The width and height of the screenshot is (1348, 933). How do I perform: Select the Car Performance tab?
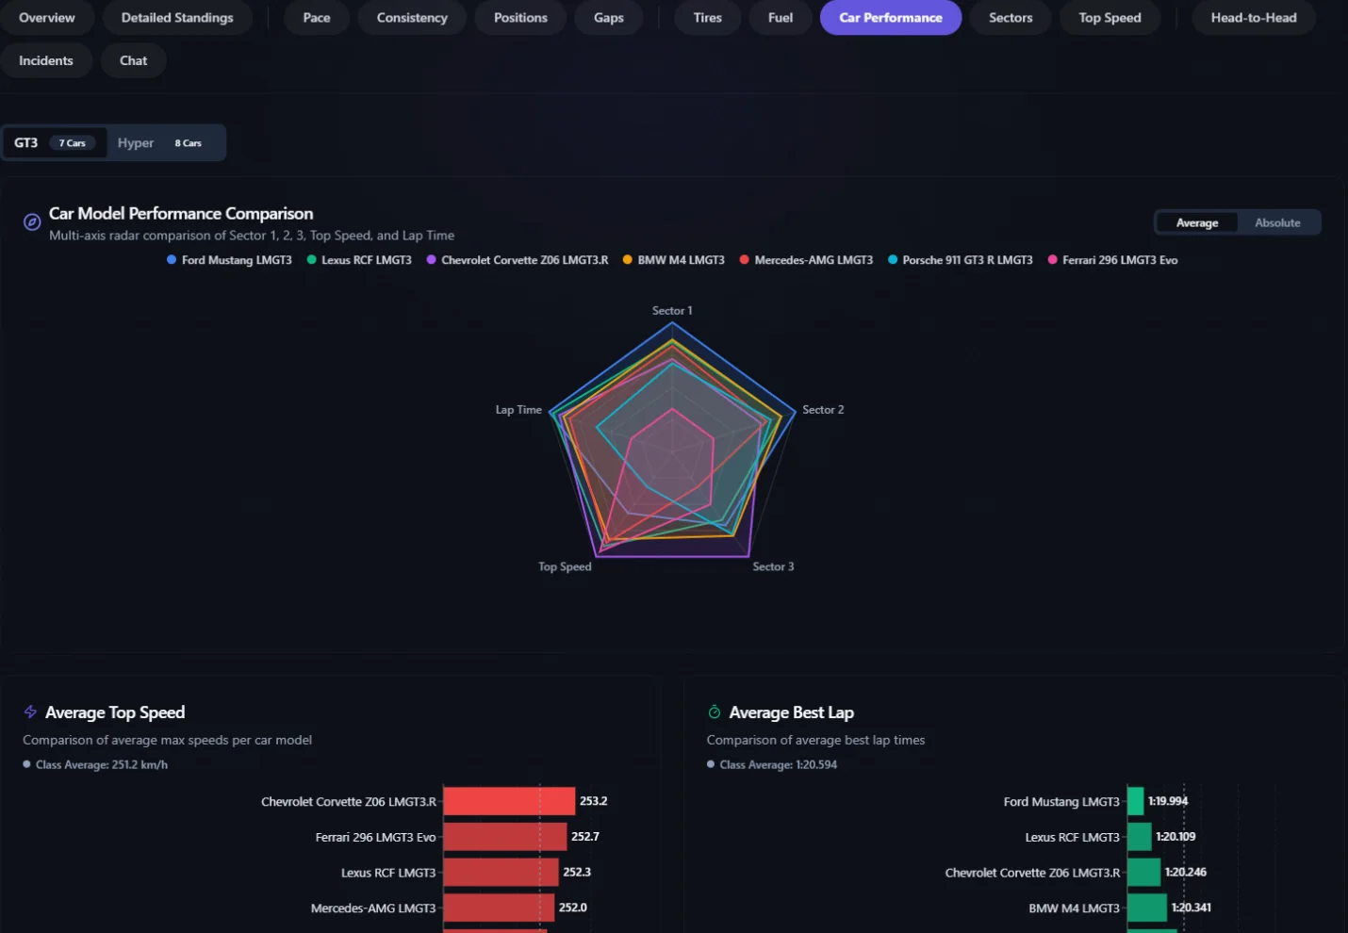pyautogui.click(x=891, y=18)
